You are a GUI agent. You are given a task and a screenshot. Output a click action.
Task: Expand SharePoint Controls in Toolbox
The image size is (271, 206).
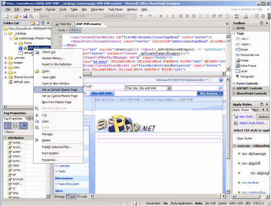coord(234,93)
